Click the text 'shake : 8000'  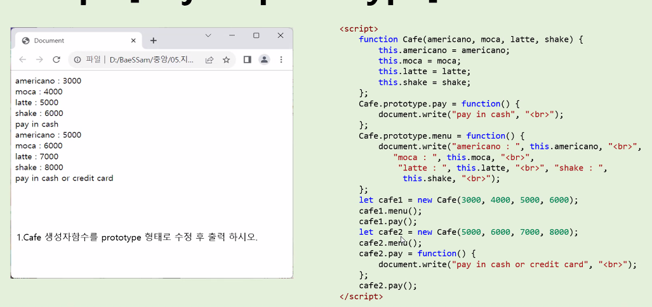pyautogui.click(x=39, y=167)
